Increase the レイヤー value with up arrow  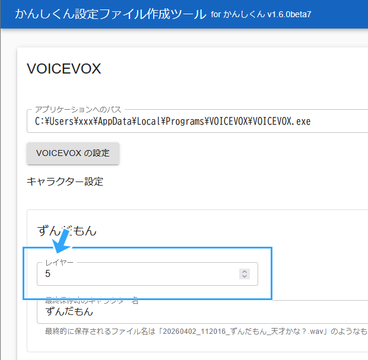pos(245,272)
